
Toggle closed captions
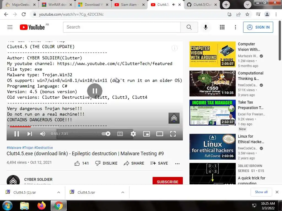tap(120, 134)
